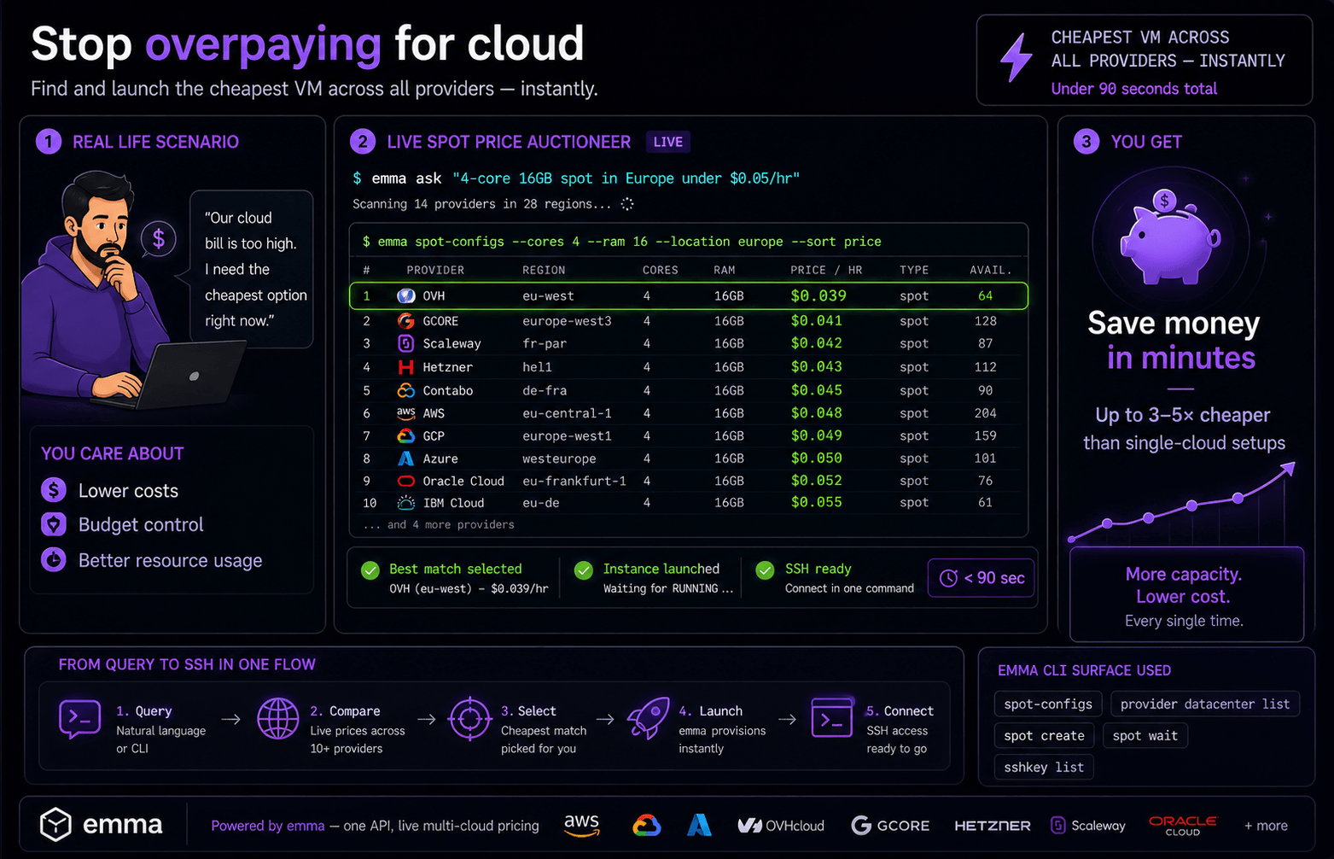
Task: Click the less than 90 sec badge
Action: [x=982, y=578]
